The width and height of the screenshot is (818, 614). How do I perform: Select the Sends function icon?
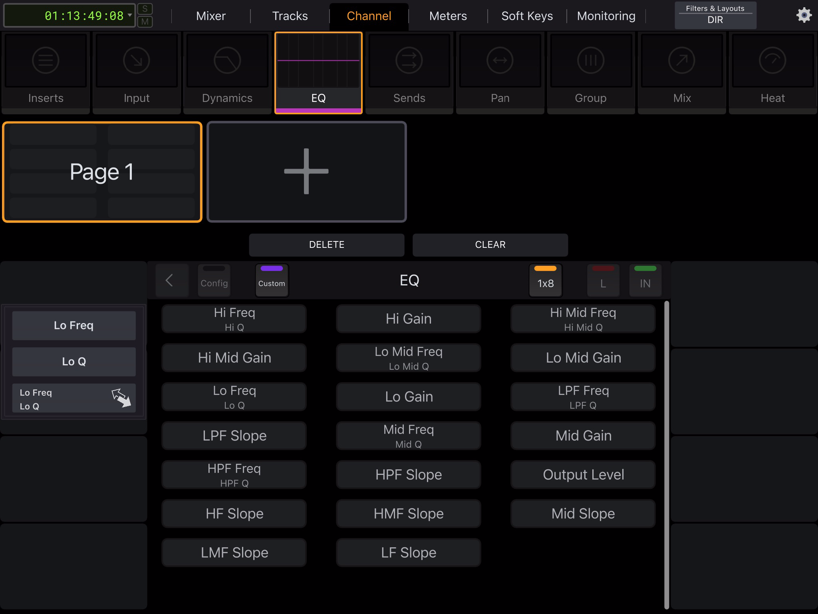pos(409,61)
